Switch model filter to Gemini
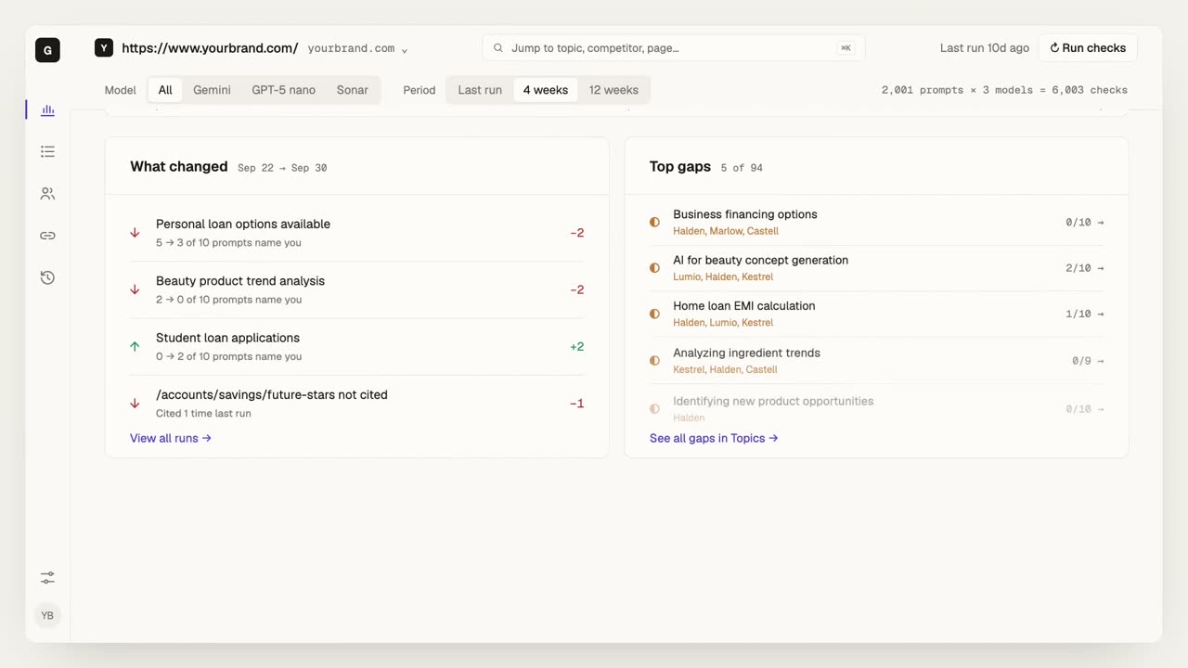Image resolution: width=1188 pixels, height=668 pixels. [212, 90]
